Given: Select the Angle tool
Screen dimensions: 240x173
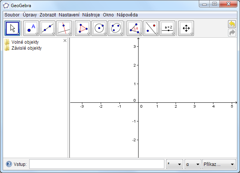Looking at the screenshot, I should 134,28.
